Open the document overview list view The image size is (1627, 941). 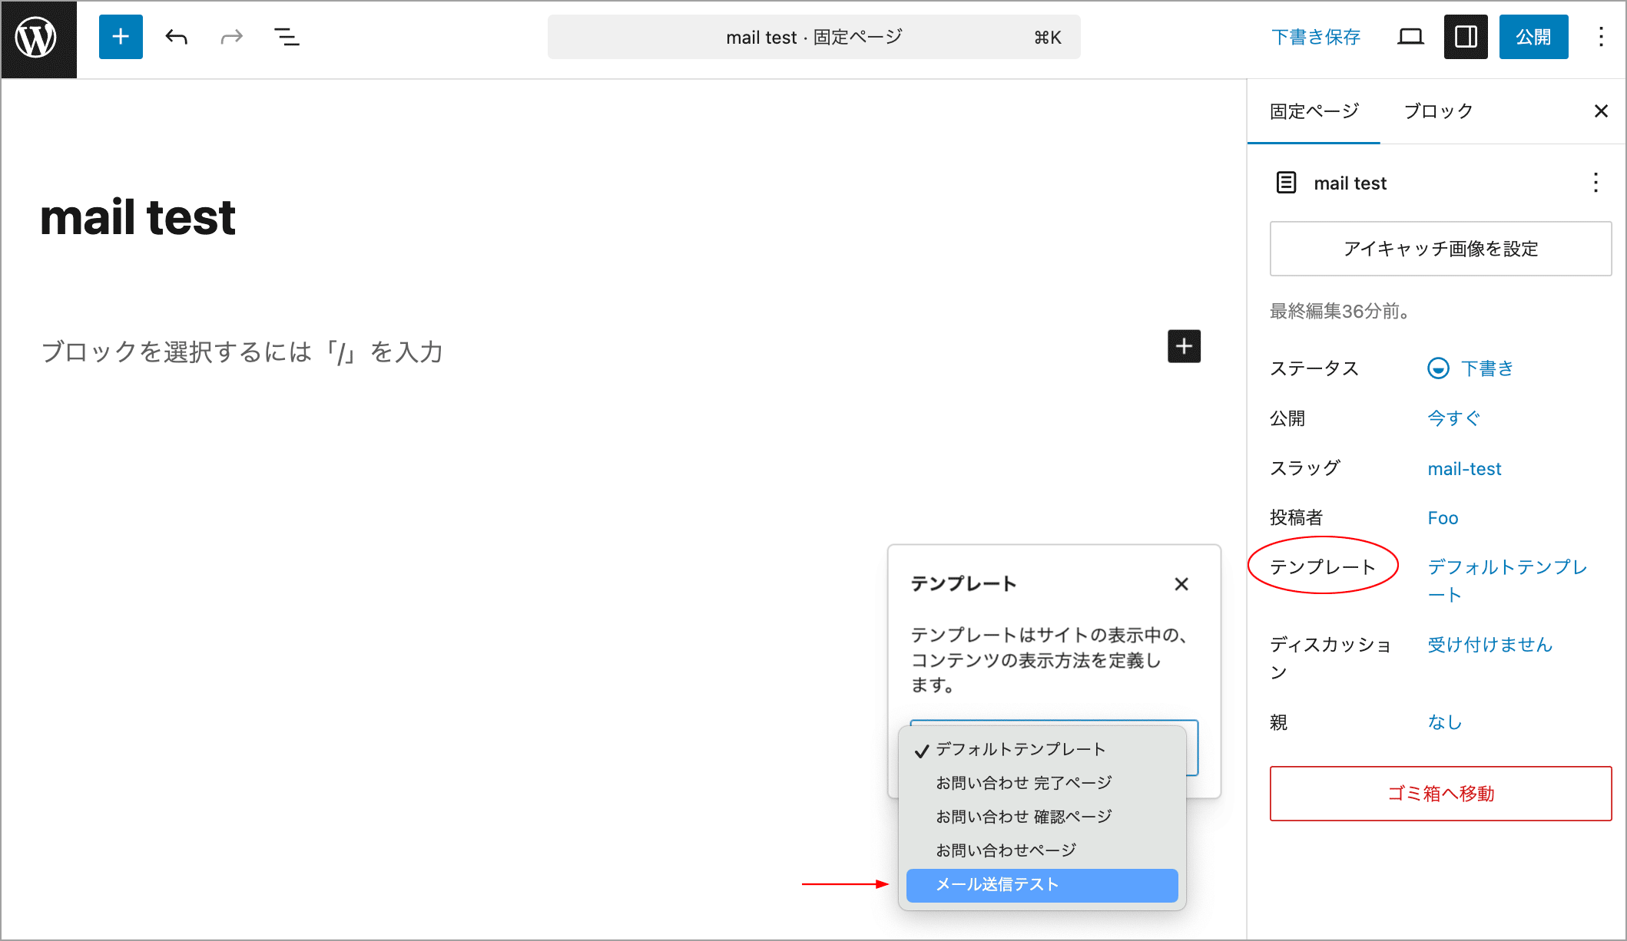coord(287,37)
